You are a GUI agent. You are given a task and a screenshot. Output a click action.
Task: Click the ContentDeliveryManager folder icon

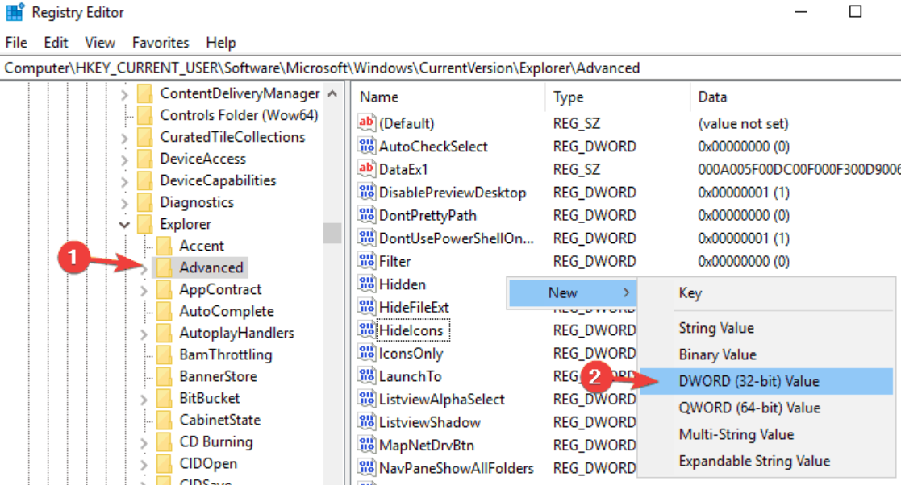(145, 93)
